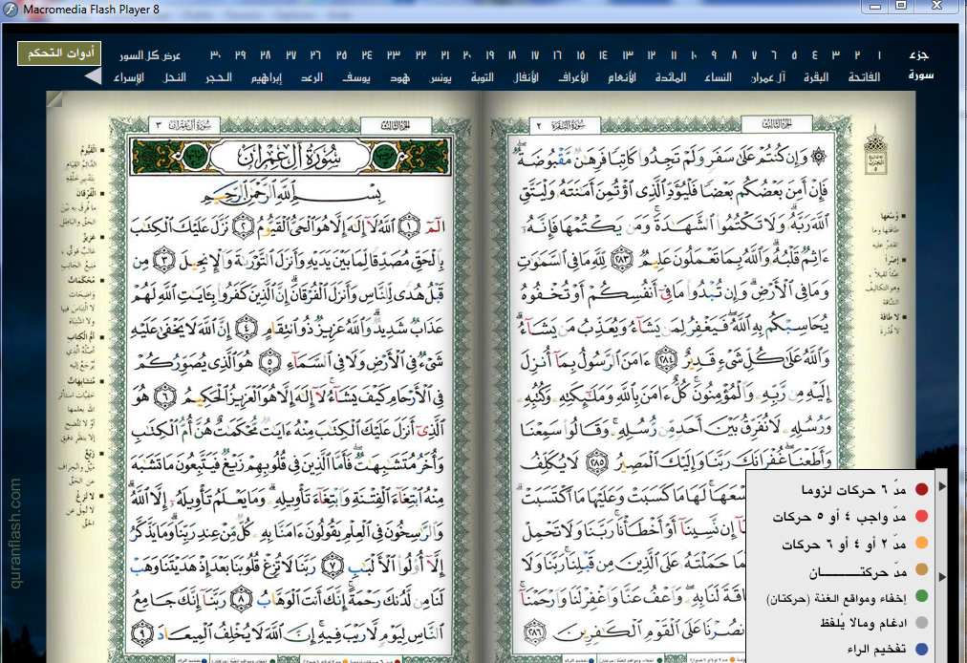Image resolution: width=967 pixels, height=663 pixels.
Task: Click ayah marker ٢٨٤ on the right page
Action: [665, 359]
